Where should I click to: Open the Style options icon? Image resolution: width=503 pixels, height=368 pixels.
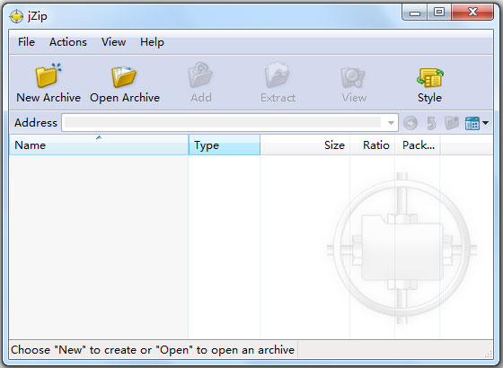[430, 77]
